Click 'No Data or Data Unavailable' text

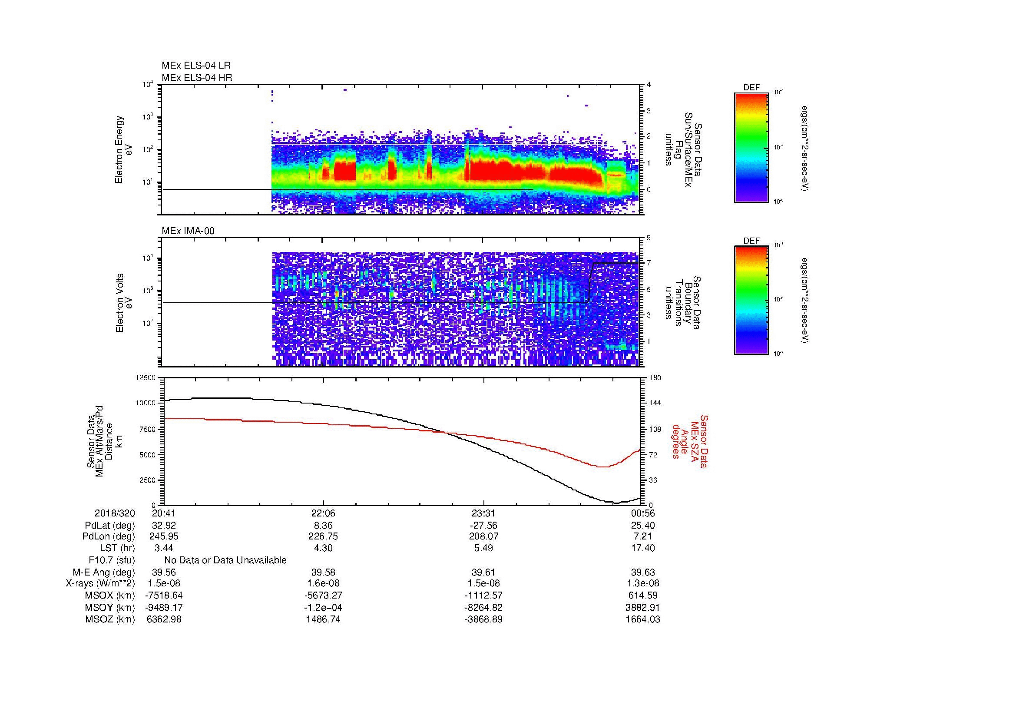[225, 560]
